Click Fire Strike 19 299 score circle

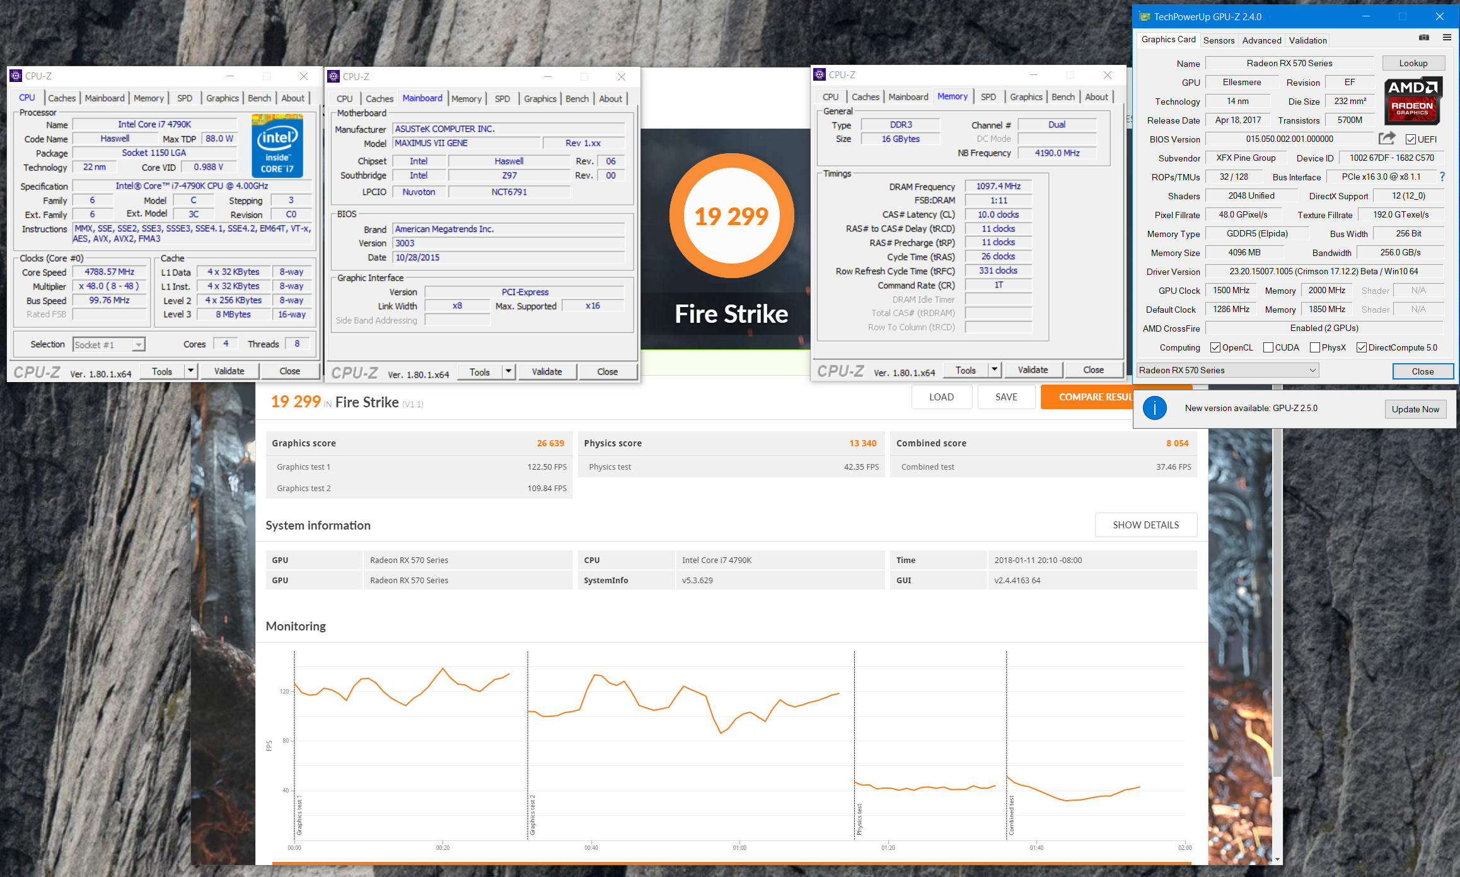coord(731,216)
